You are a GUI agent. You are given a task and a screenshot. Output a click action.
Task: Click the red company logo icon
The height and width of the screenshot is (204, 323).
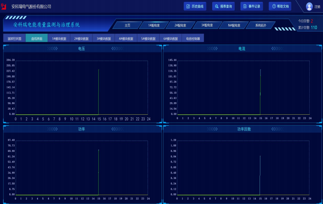(x=4, y=7)
